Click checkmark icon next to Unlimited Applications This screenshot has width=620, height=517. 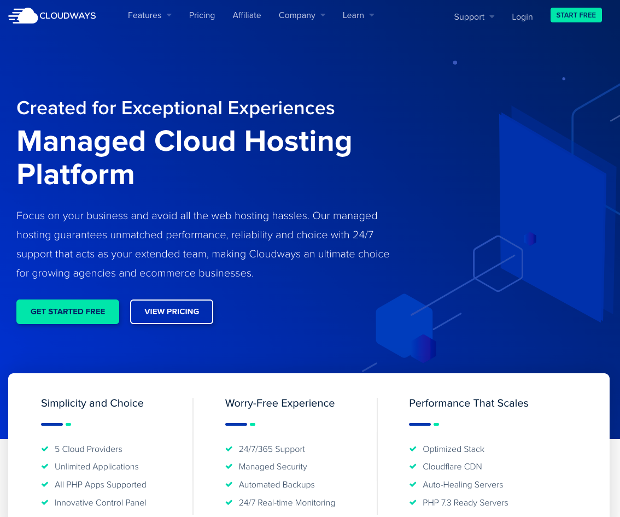(x=45, y=466)
